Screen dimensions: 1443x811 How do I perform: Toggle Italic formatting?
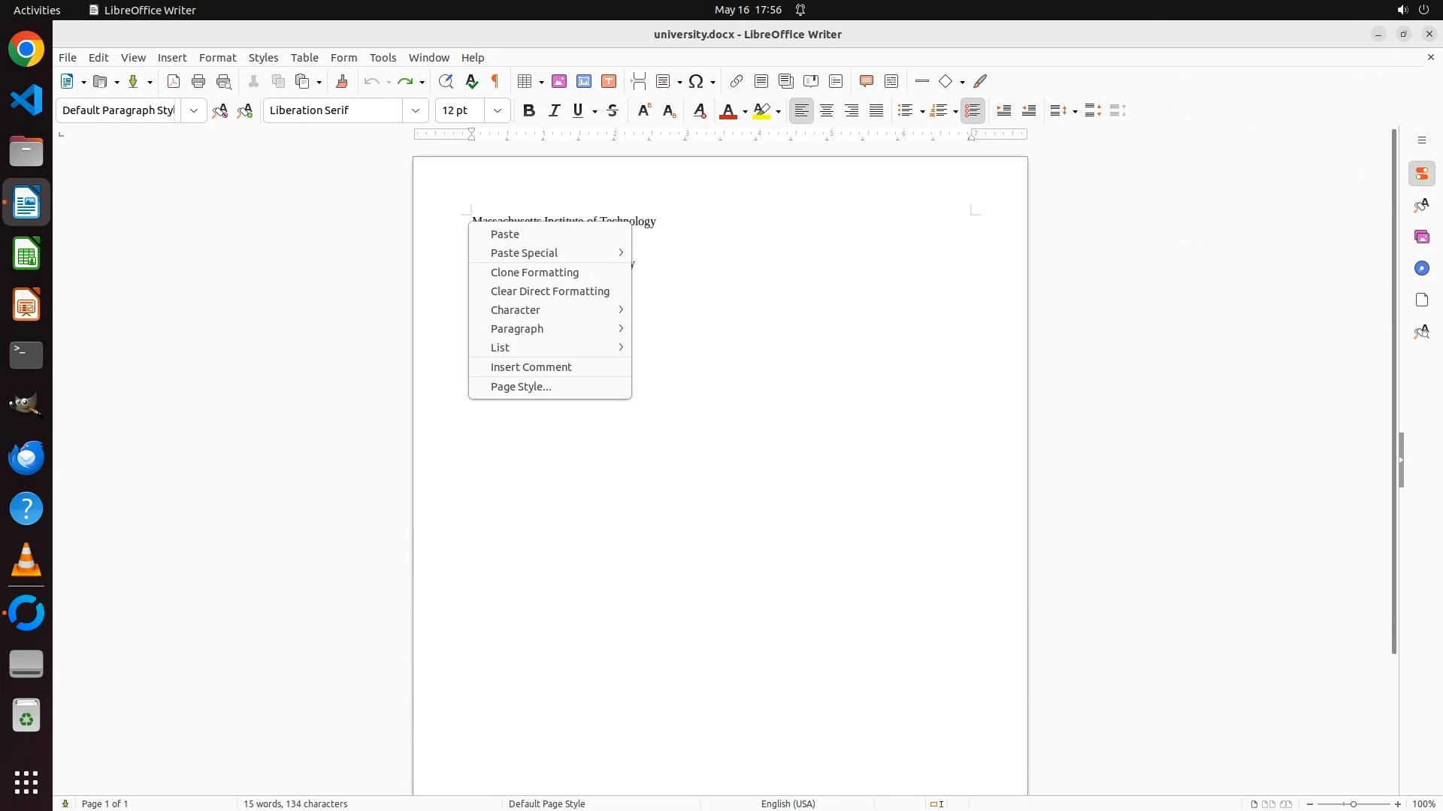coord(555,111)
